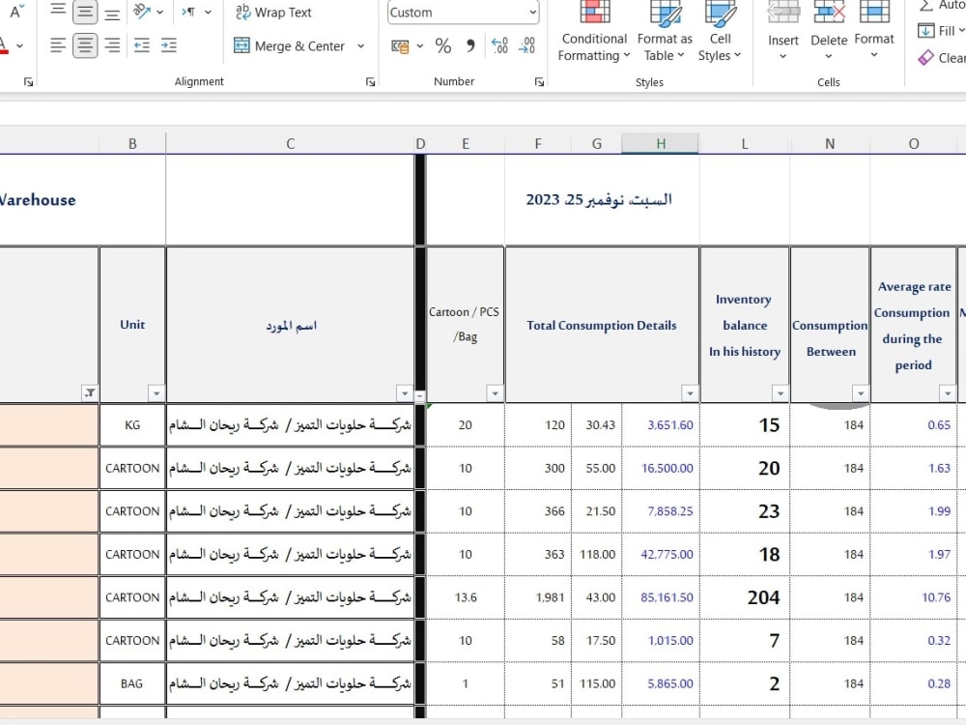Screen dimensions: 966x725
Task: Open Cell Styles gallery
Action: [x=720, y=32]
